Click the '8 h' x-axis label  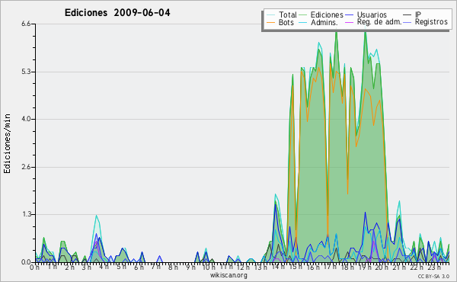tap(173, 268)
